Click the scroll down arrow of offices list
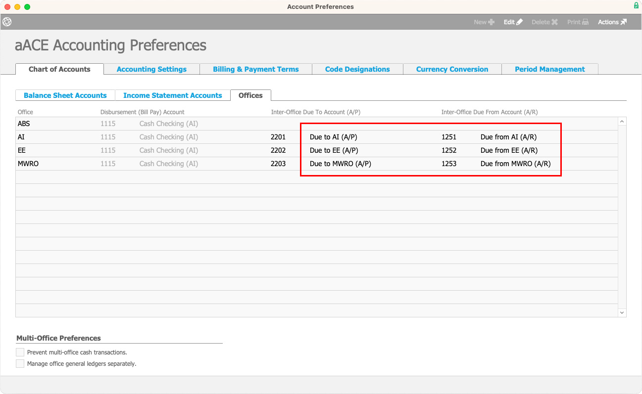Image resolution: width=642 pixels, height=394 pixels. click(622, 312)
